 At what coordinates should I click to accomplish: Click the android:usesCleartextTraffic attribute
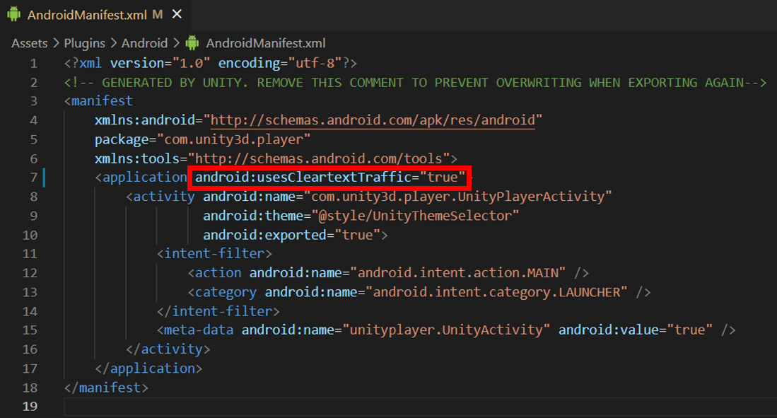330,178
